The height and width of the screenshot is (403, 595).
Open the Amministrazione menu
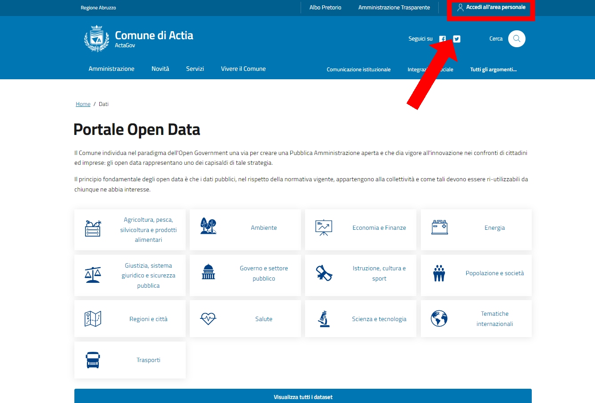(111, 69)
